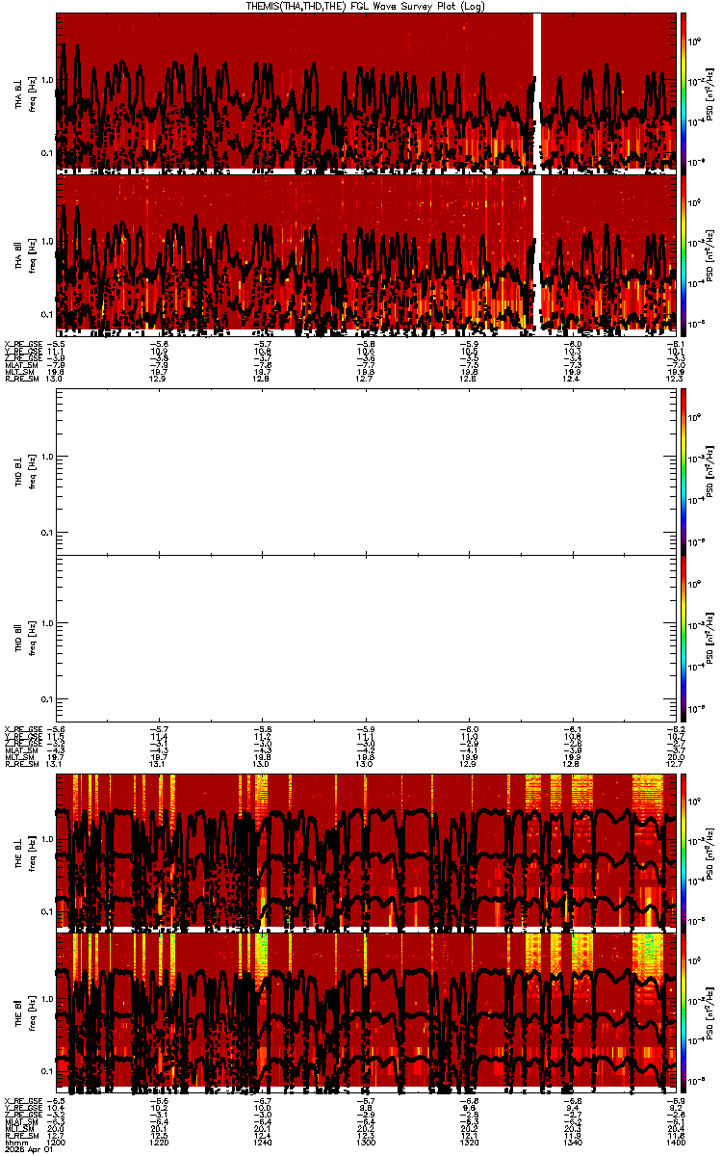Click the PSD color bar beside THD B-perp panel
Screen dimensions: 722x1156
coord(683,470)
